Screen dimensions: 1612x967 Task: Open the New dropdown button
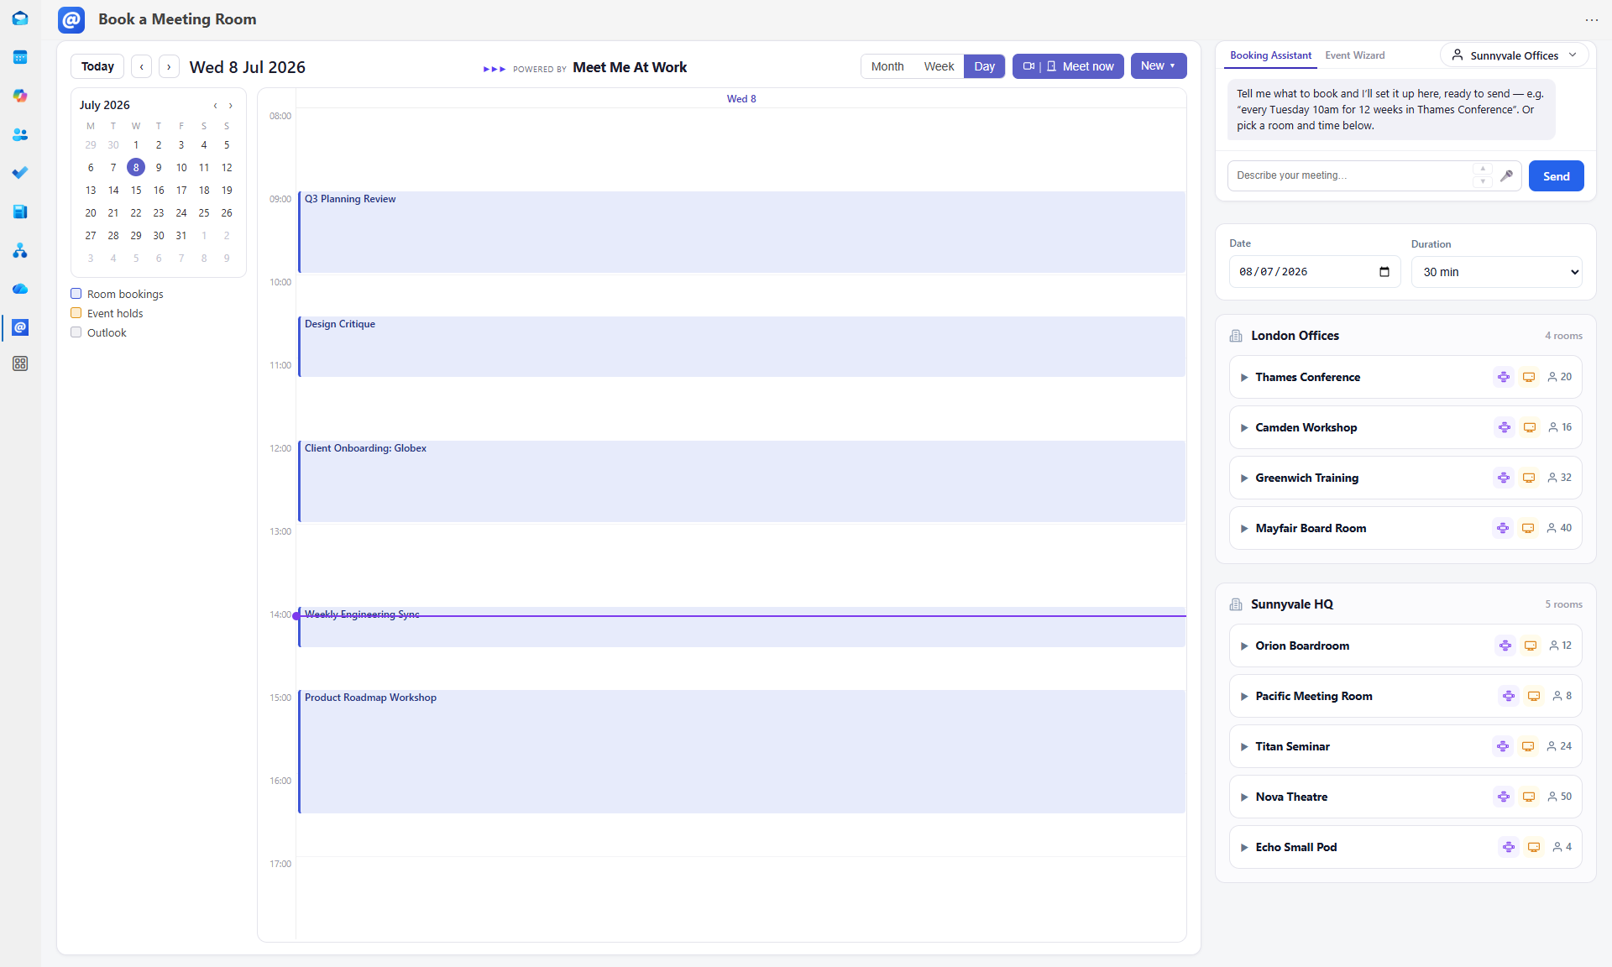(x=1159, y=65)
